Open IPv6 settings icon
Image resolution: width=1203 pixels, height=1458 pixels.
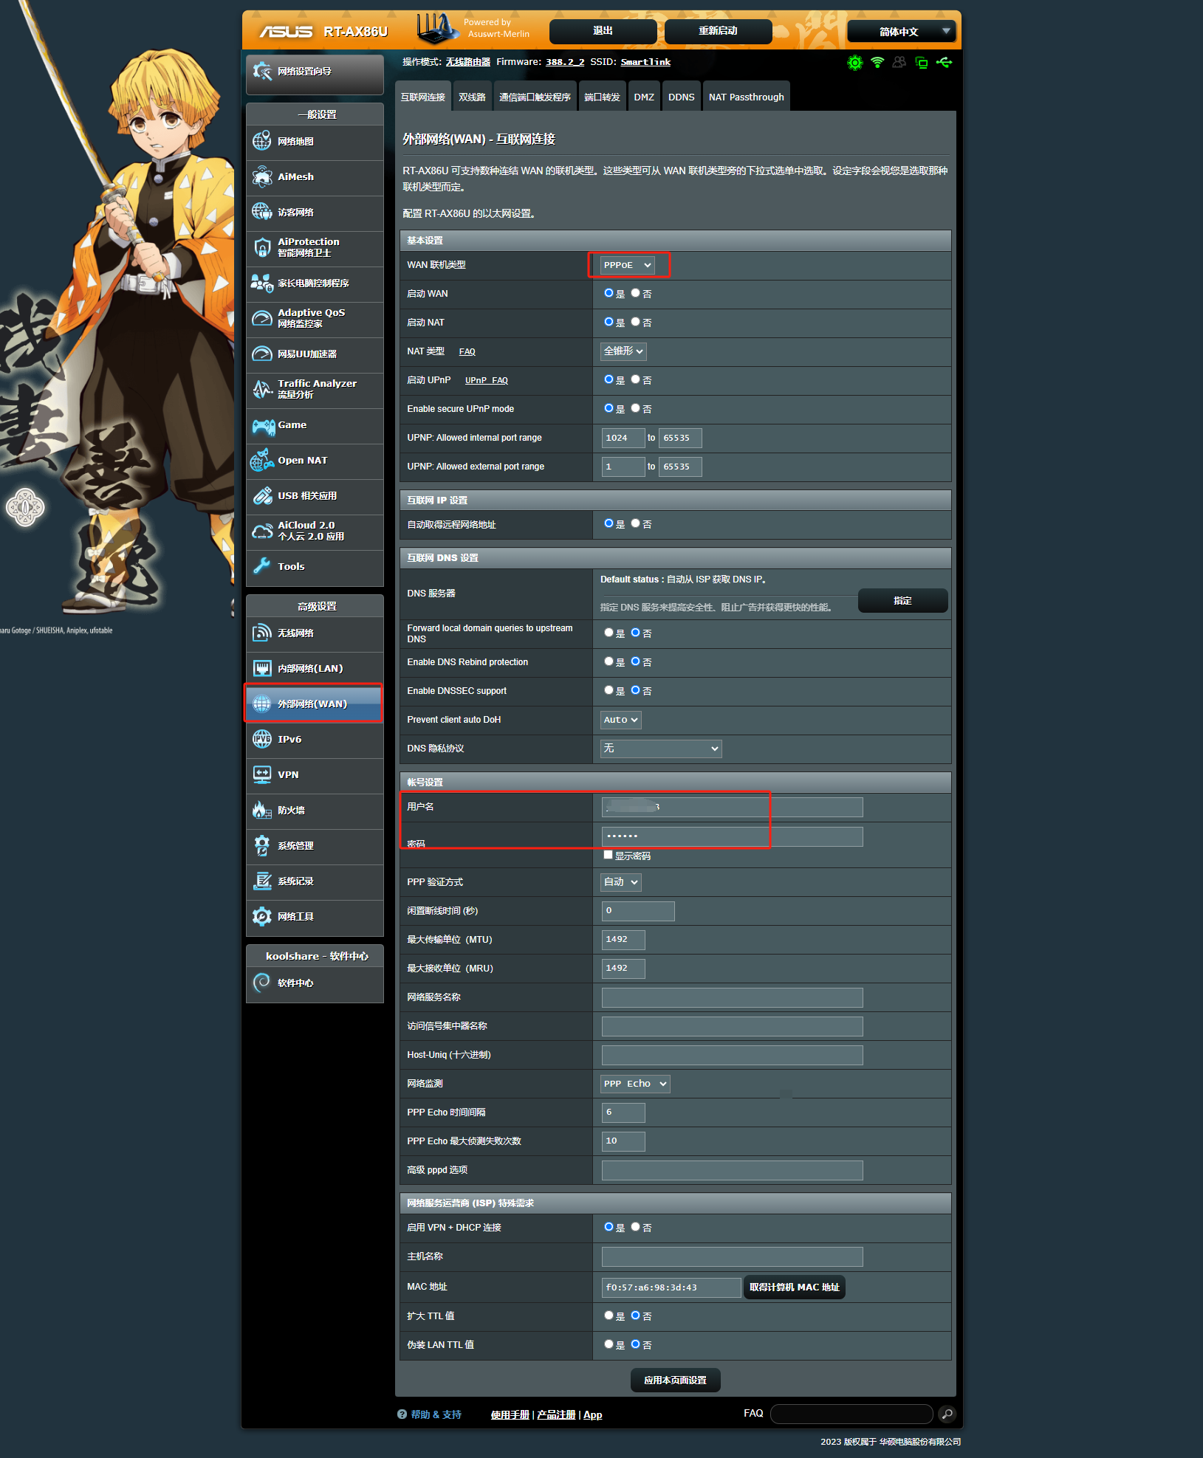tap(262, 739)
